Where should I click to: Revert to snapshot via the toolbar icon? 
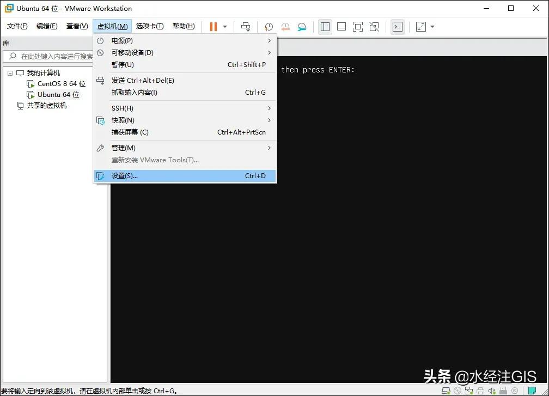[x=285, y=26]
